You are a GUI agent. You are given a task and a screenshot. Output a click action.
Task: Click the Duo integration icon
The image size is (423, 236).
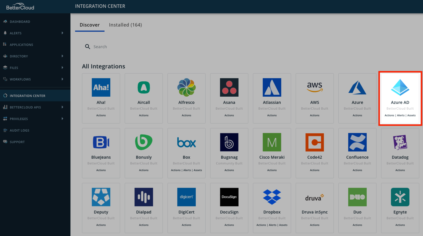point(357,197)
